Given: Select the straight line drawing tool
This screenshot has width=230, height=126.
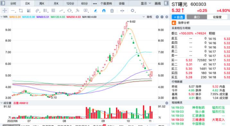Looking at the screenshot, I should (x=13, y=11).
